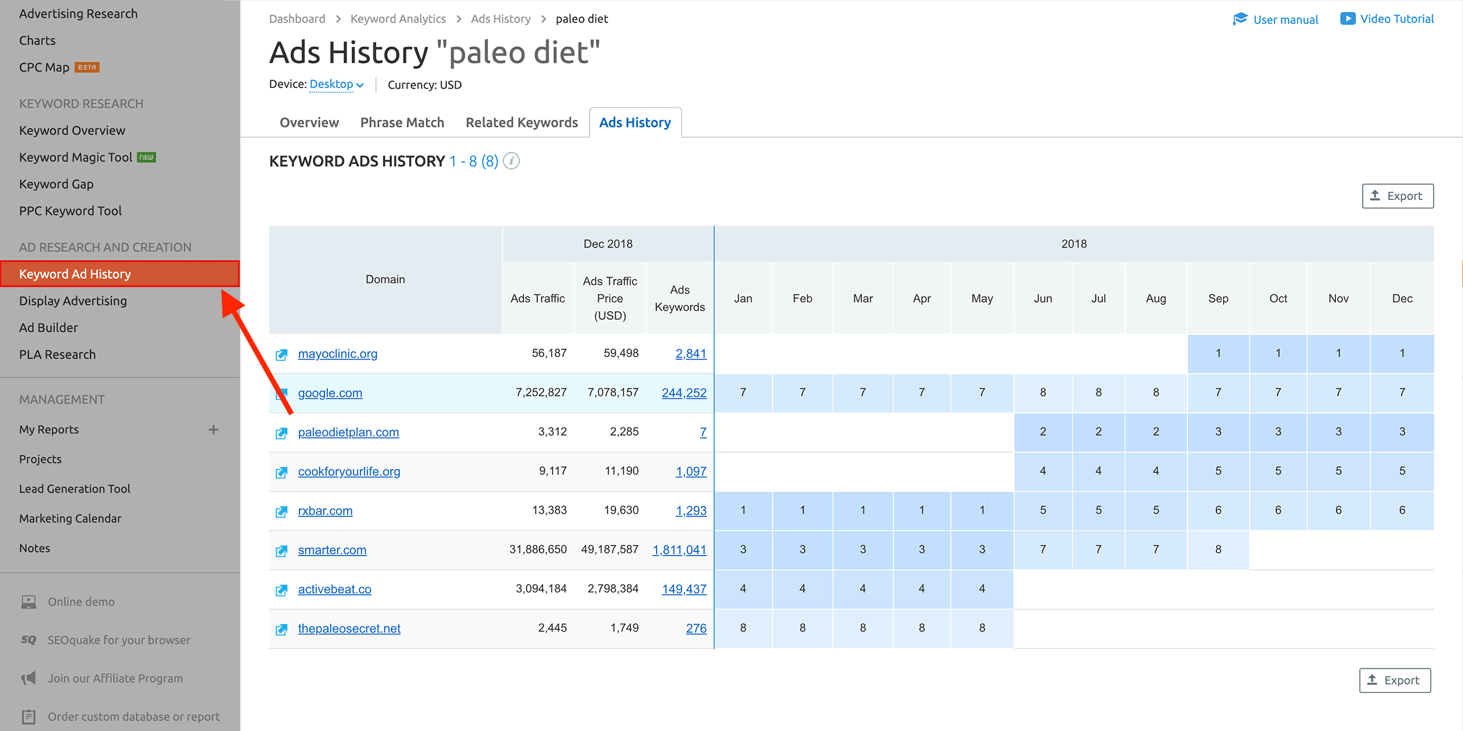1463x731 pixels.
Task: Open external link icon for rxbar.com
Action: pyautogui.click(x=281, y=512)
